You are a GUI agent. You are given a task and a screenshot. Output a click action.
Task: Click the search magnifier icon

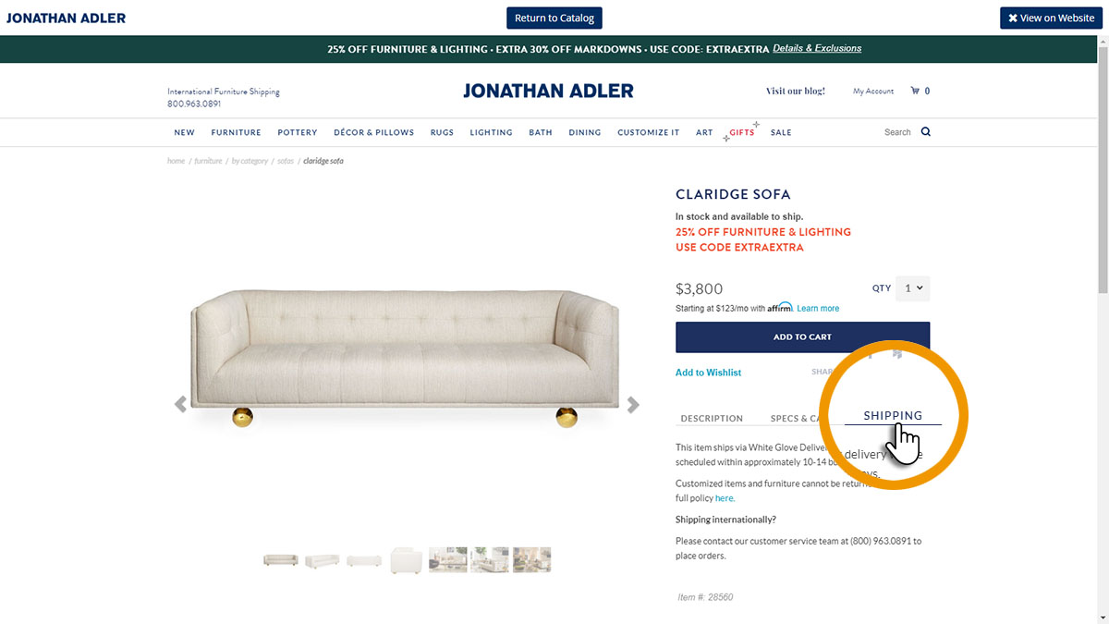926,132
